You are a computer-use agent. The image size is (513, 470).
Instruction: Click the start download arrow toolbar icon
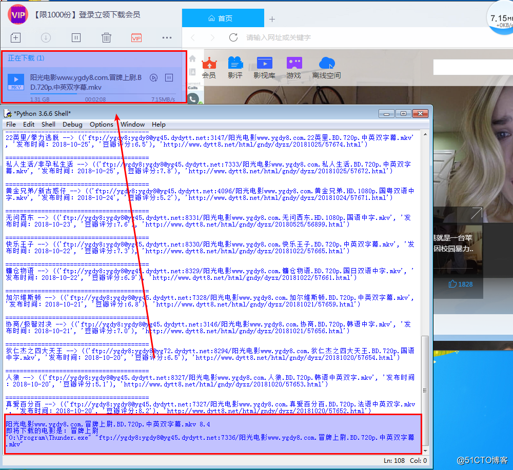46,37
